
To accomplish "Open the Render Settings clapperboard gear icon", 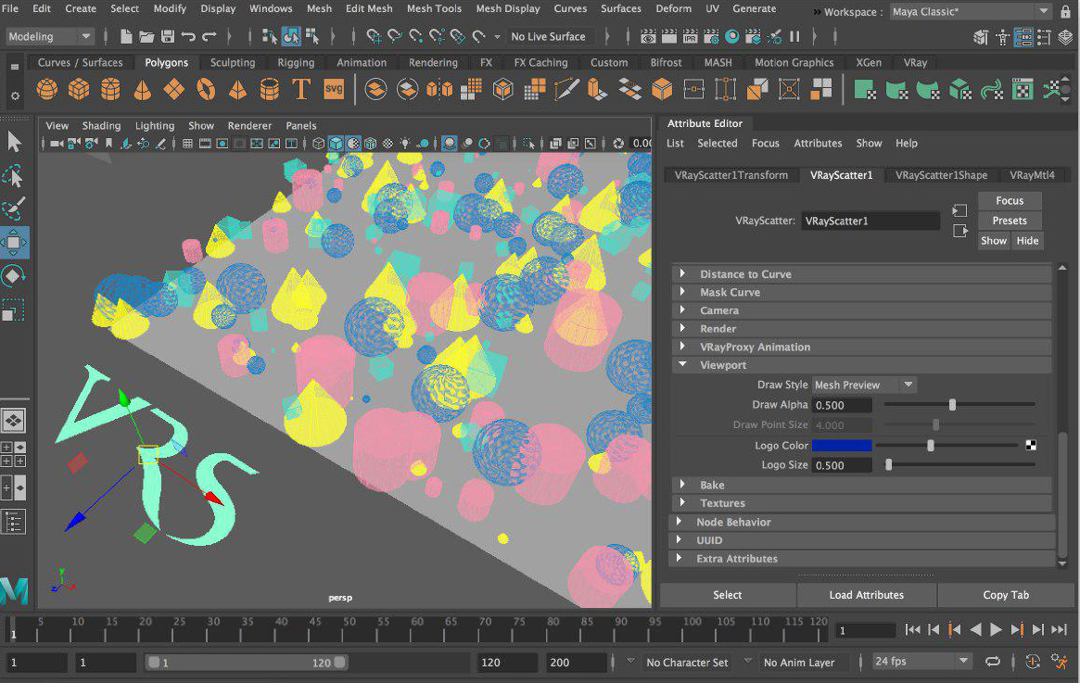I will [x=711, y=36].
